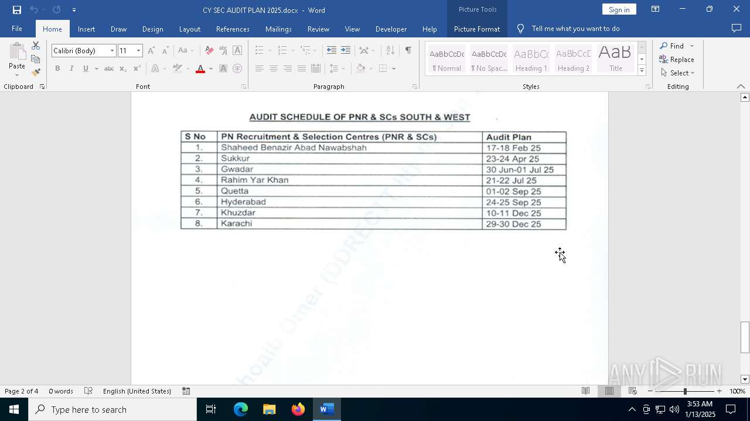Open File Explorer from the taskbar
This screenshot has height=421, width=750.
(x=270, y=409)
